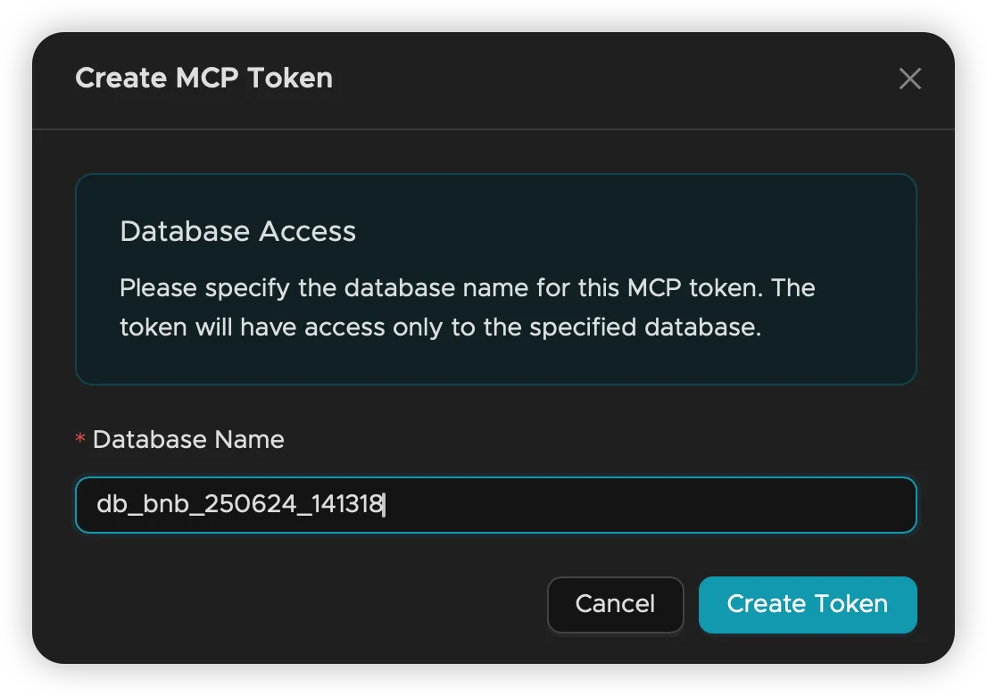Click the "Database Access" heading

pyautogui.click(x=237, y=232)
